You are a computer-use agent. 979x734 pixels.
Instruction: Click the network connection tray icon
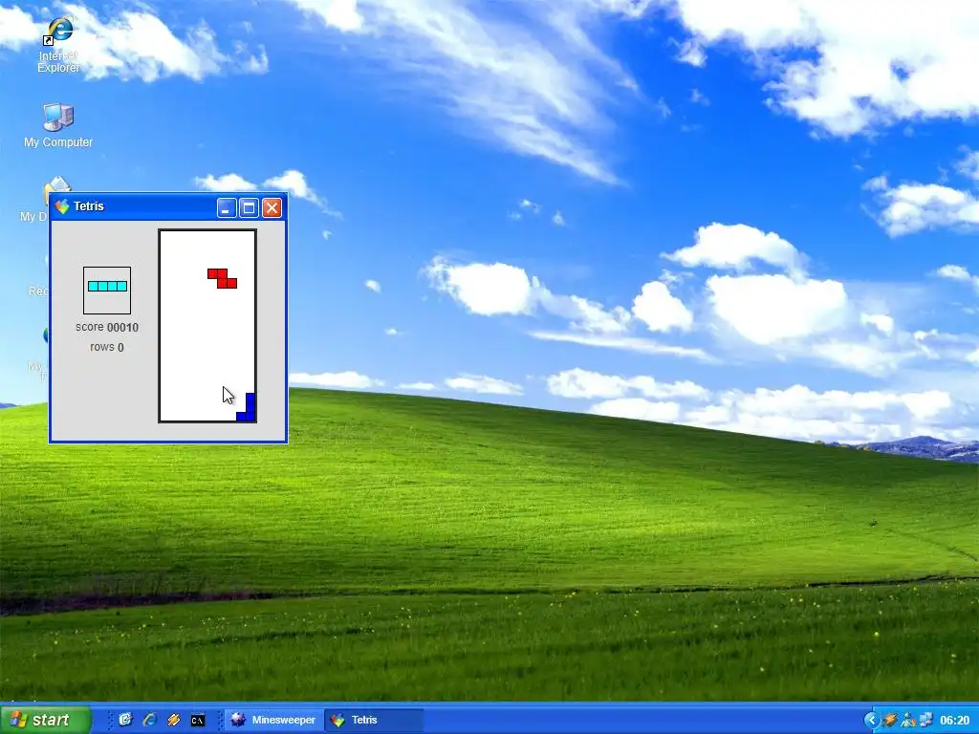tap(925, 720)
